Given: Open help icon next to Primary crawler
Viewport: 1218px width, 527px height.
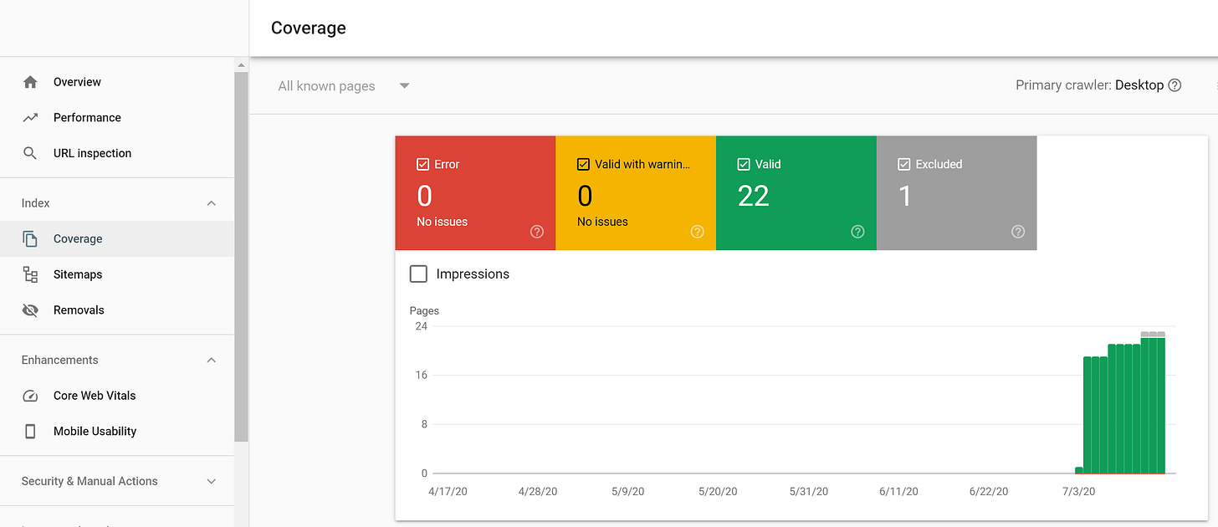Looking at the screenshot, I should 1174,85.
